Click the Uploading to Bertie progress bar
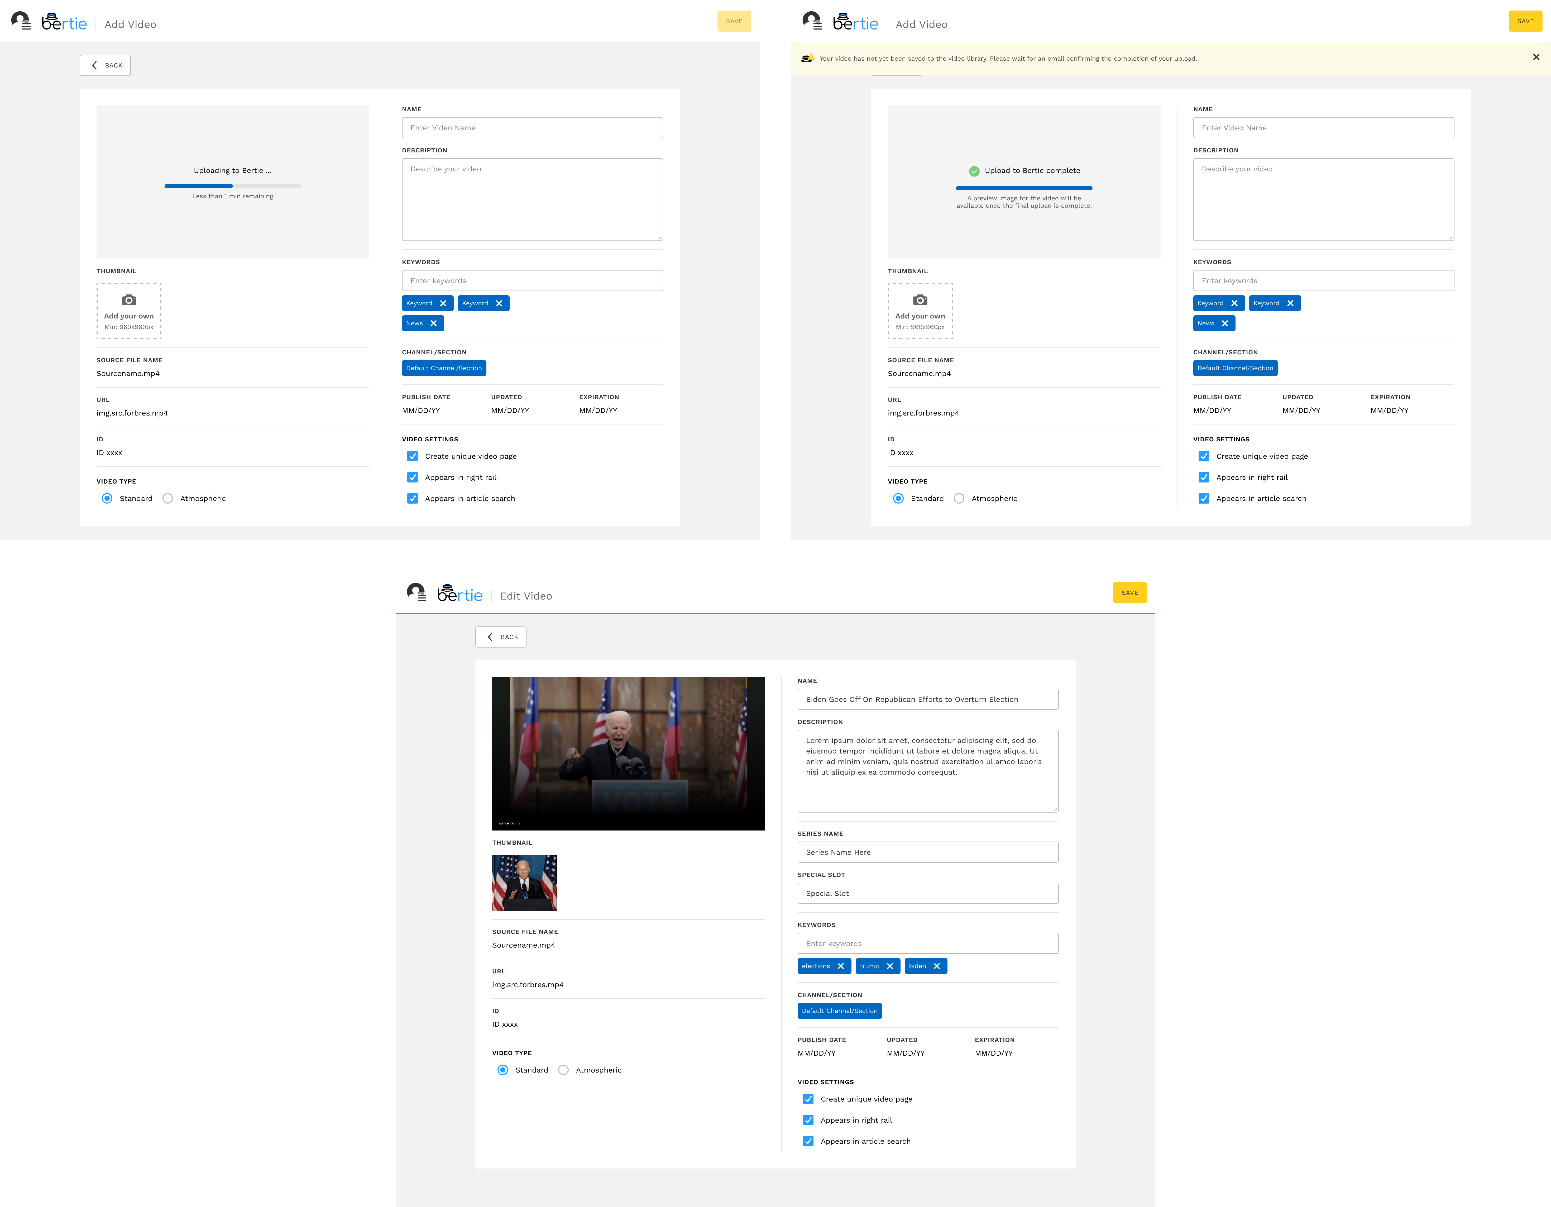This screenshot has height=1207, width=1551. coord(233,186)
